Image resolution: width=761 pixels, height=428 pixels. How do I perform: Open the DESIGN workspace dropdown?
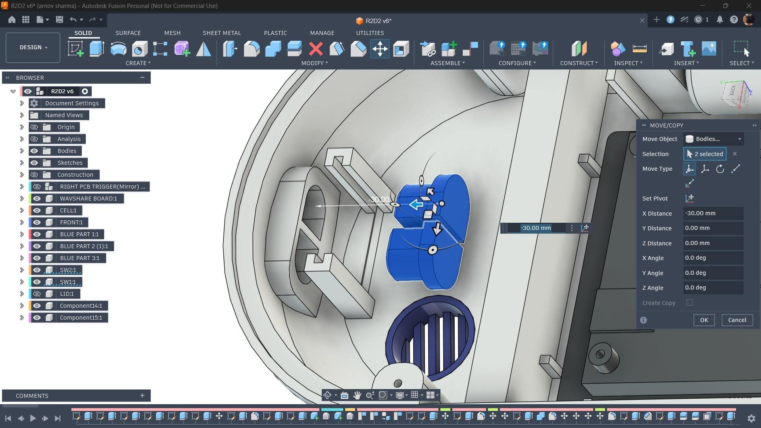(33, 47)
